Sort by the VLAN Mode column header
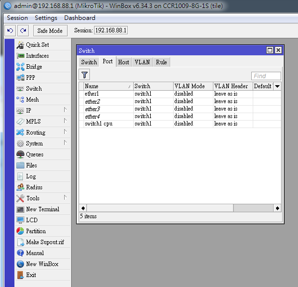 pyautogui.click(x=193, y=86)
